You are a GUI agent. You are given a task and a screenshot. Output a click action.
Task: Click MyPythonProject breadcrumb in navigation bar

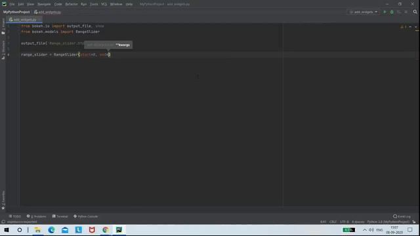tap(16, 12)
